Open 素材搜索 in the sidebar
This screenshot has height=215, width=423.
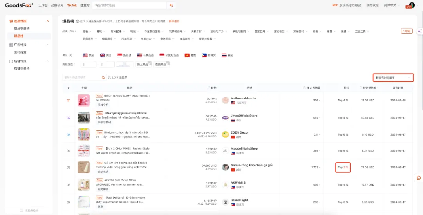click(x=20, y=52)
